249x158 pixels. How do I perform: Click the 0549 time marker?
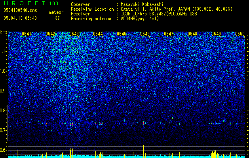pos(216,34)
